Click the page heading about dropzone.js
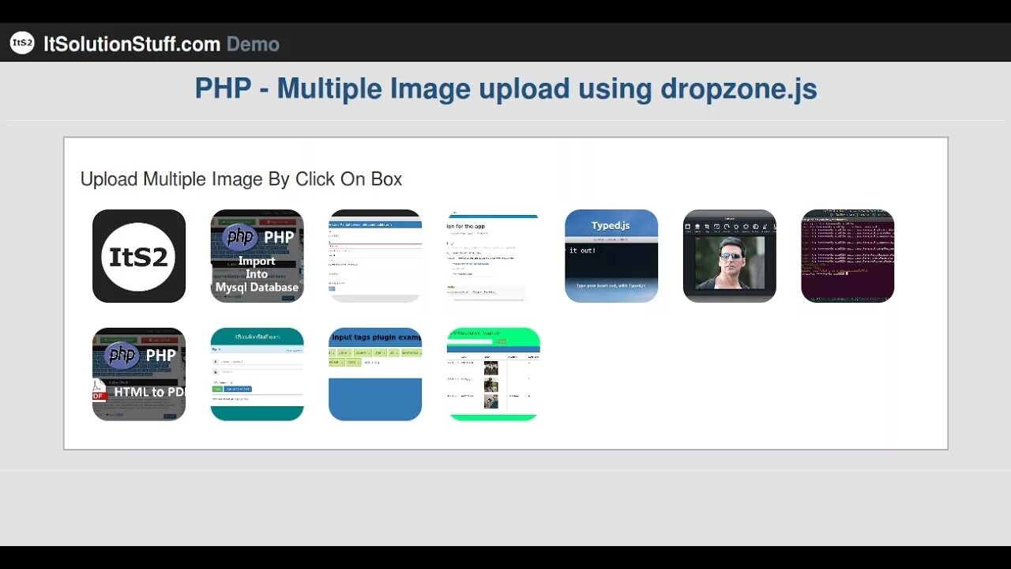The width and height of the screenshot is (1011, 569). click(505, 89)
